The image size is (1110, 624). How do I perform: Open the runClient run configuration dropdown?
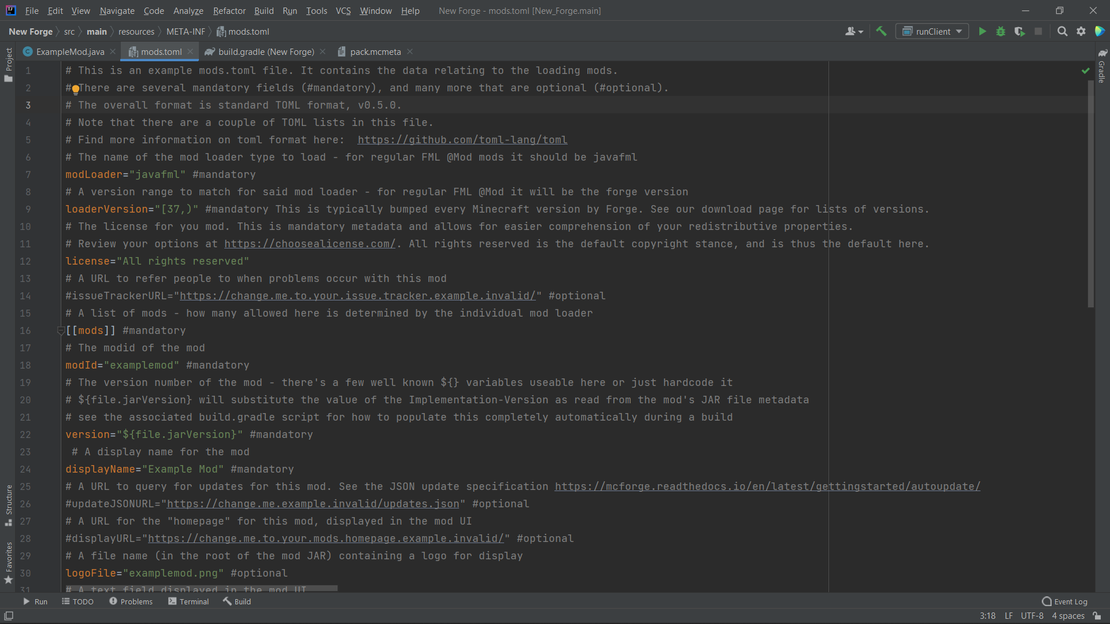tap(933, 32)
